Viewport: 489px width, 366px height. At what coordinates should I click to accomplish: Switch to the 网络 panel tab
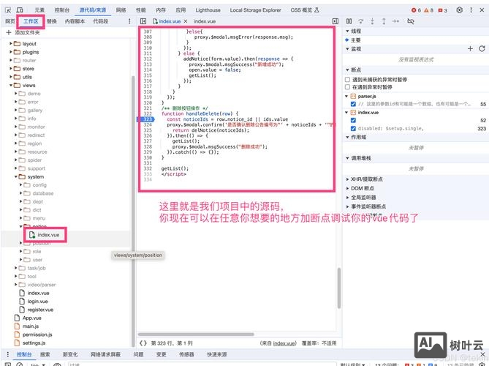coord(121,10)
